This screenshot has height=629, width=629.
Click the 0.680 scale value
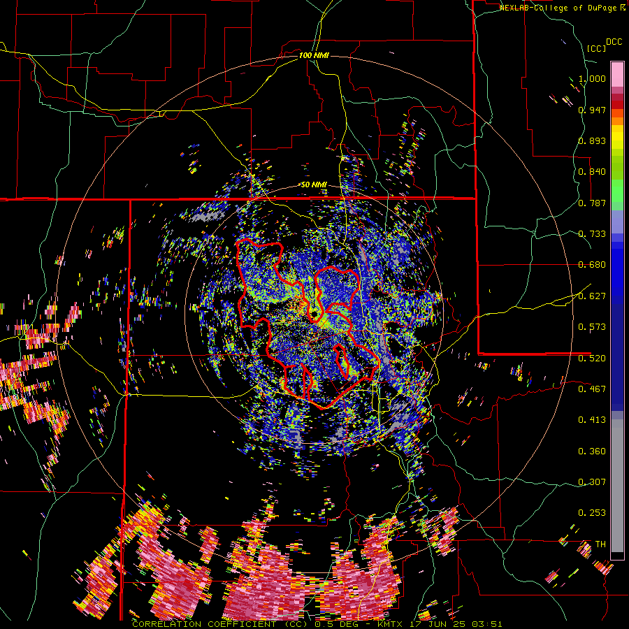click(x=592, y=265)
